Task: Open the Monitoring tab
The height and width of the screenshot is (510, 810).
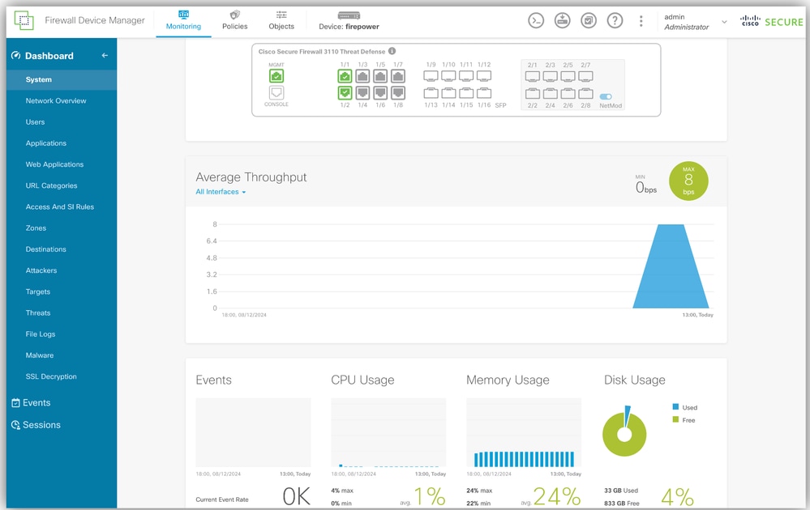Action: tap(183, 20)
